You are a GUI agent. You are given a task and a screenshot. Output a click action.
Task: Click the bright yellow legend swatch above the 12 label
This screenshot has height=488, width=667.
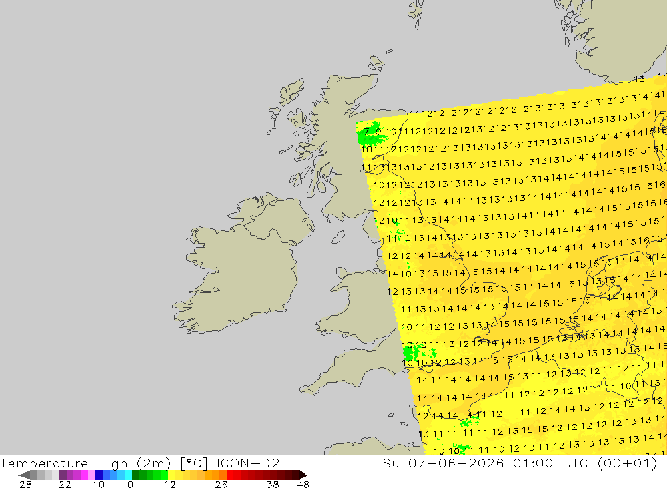171,475
